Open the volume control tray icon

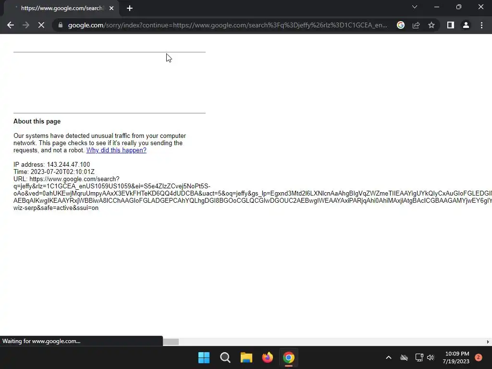[430, 357]
